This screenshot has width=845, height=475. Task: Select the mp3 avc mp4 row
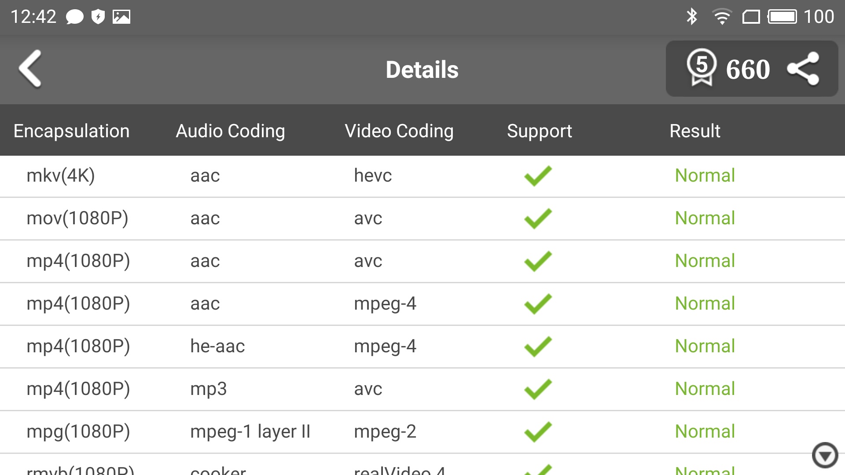click(x=422, y=389)
